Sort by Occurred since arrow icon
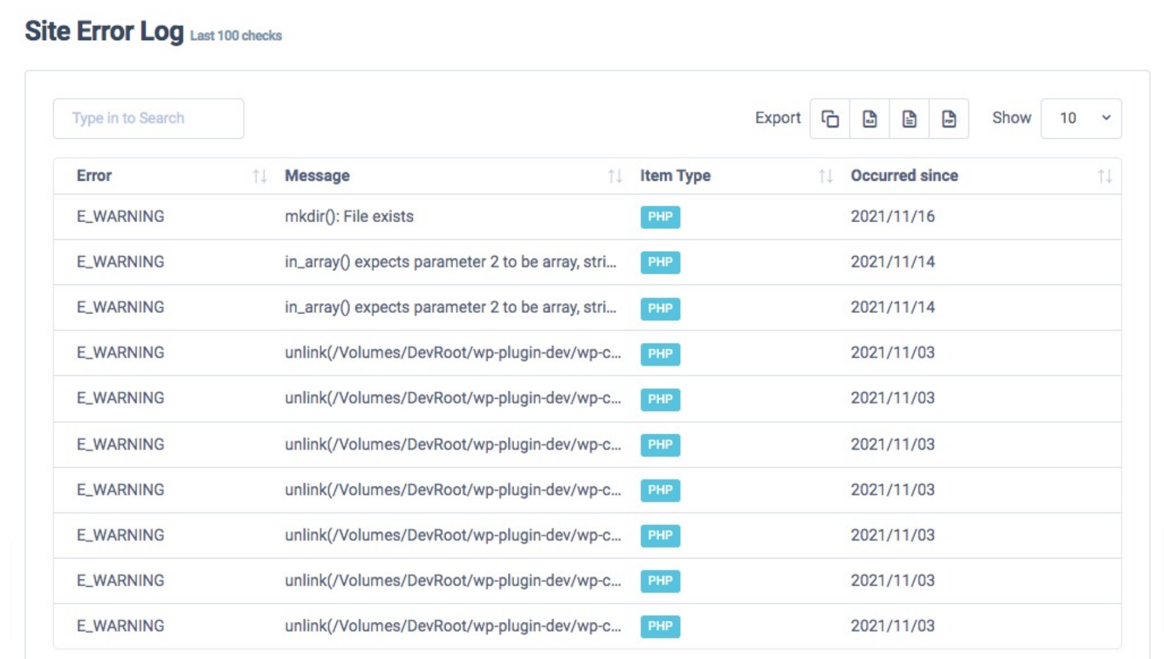 1105,176
